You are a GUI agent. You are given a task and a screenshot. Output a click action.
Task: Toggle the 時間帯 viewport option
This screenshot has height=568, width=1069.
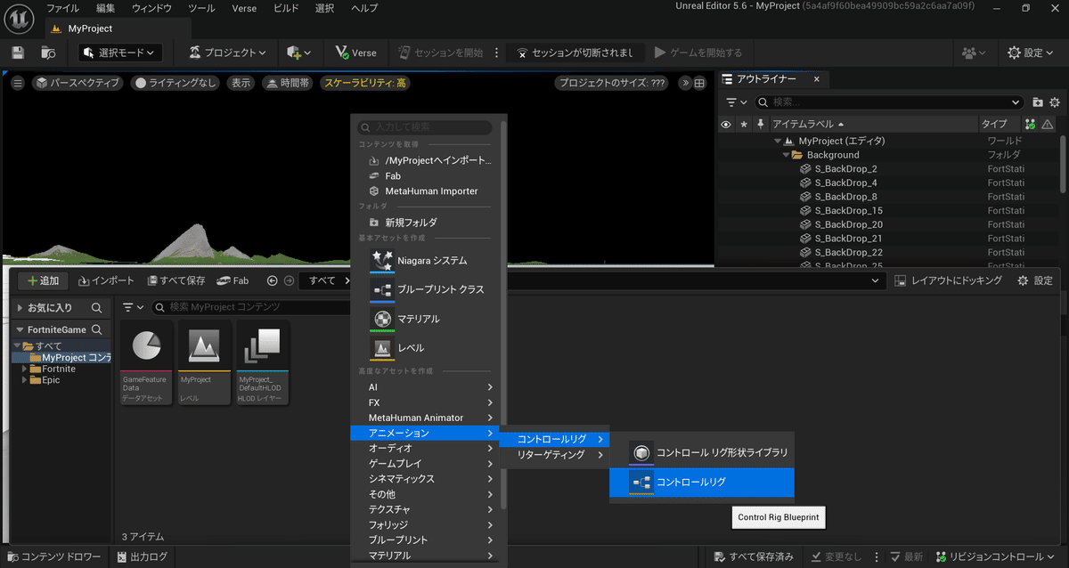[287, 83]
